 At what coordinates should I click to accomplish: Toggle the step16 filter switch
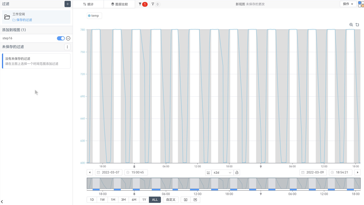coord(61,38)
